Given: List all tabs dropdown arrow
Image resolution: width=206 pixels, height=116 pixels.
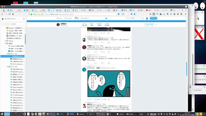Looking at the screenshot, I should [x=186, y=10].
